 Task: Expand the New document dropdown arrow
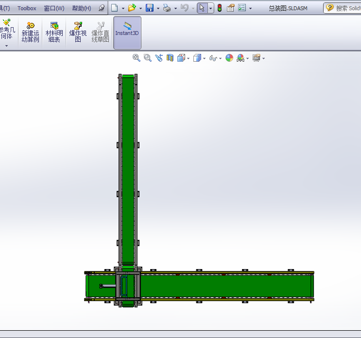click(x=123, y=9)
